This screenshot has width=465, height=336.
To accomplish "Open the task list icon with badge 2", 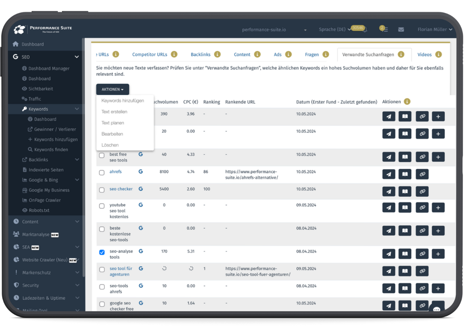I will (x=384, y=29).
